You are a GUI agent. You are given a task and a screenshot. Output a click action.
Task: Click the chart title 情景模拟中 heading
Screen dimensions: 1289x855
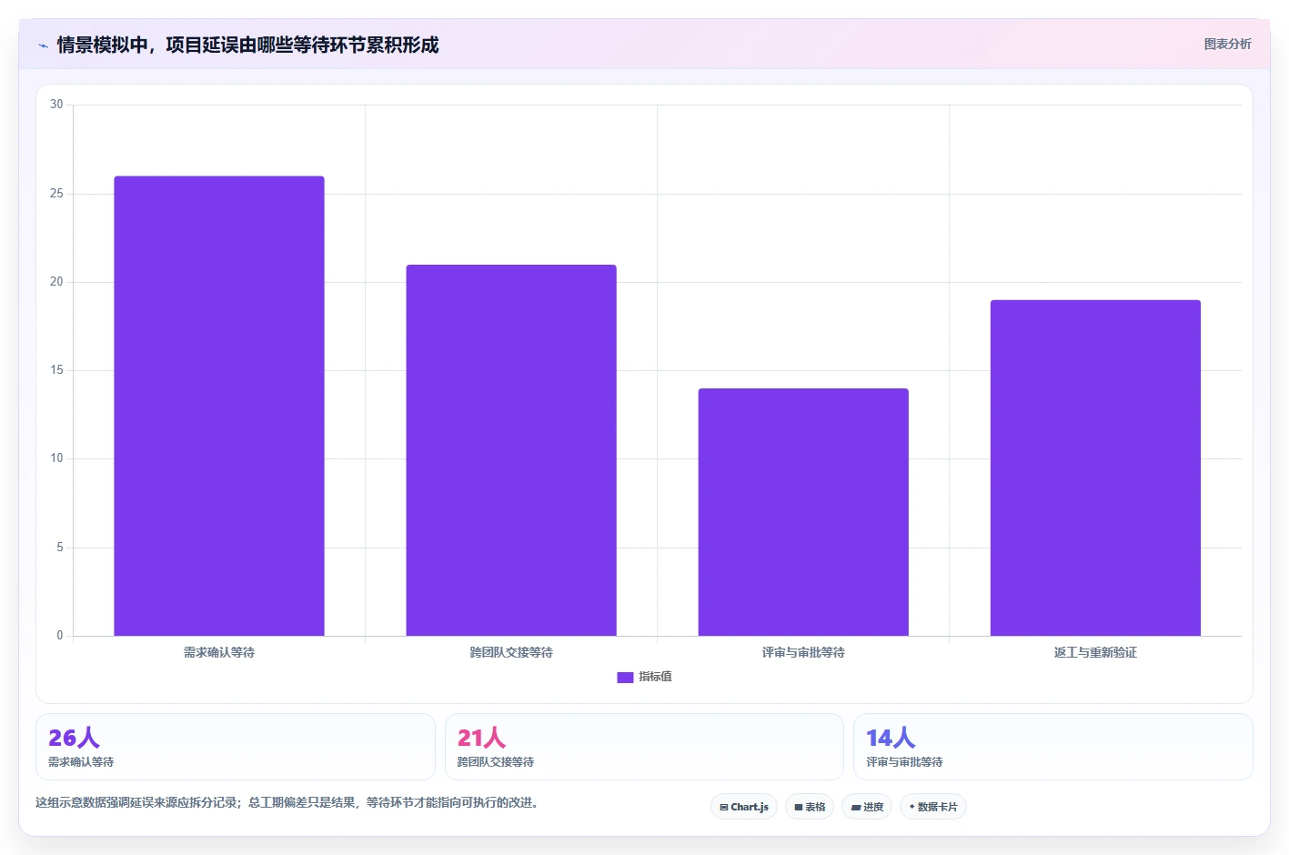point(247,45)
